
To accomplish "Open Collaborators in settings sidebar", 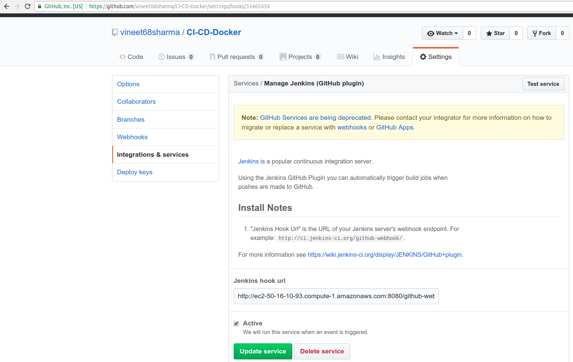I will (x=165, y=102).
